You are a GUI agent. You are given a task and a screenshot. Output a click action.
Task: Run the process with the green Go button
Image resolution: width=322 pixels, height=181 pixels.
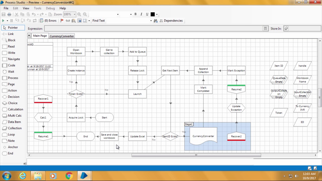click(x=3, y=21)
